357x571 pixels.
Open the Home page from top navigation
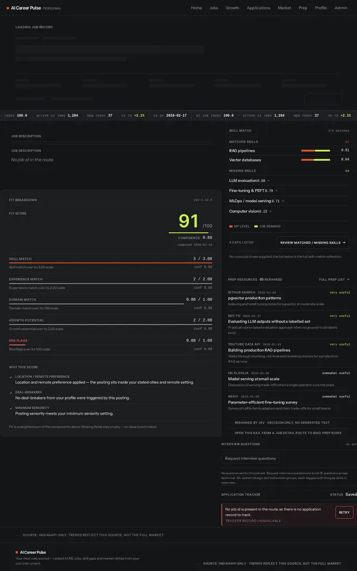196,8
